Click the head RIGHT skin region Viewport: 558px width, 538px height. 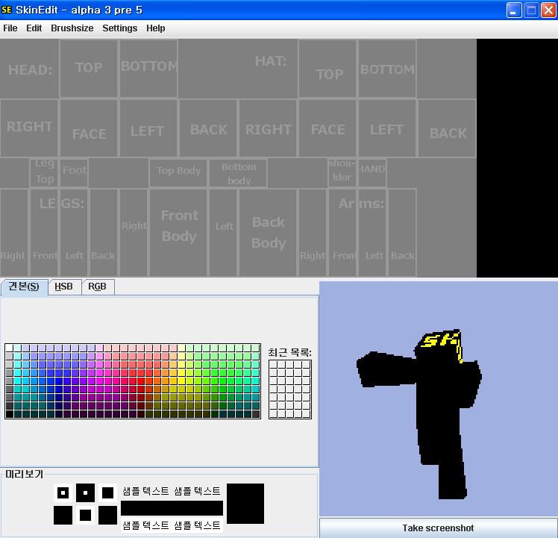point(29,128)
